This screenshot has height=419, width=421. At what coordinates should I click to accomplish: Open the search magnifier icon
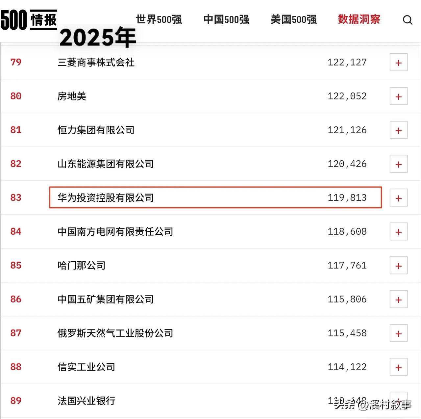tap(408, 20)
